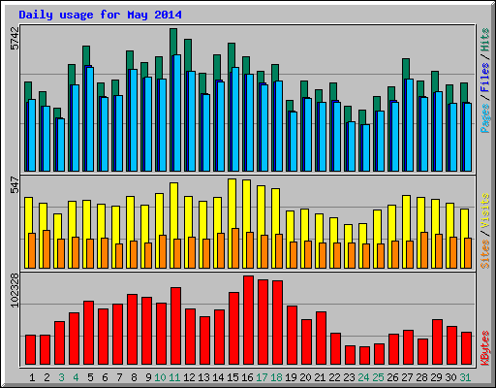The width and height of the screenshot is (496, 388).
Task: Select the green Hits bar for day 27
Action: (406, 69)
